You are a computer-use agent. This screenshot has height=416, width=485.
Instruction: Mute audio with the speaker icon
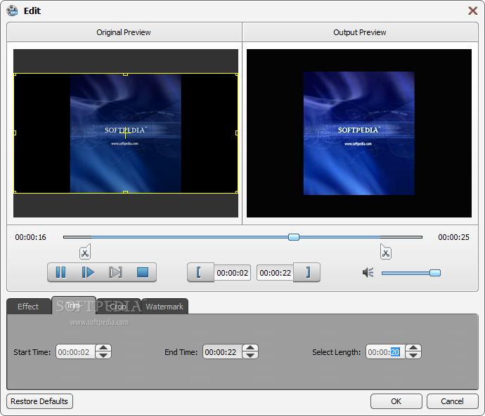coord(368,272)
